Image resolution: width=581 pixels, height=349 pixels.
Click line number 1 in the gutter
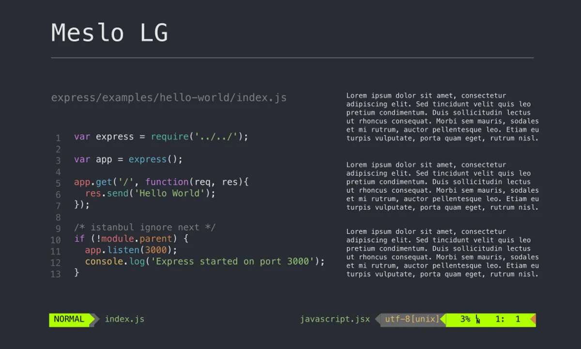(x=58, y=138)
